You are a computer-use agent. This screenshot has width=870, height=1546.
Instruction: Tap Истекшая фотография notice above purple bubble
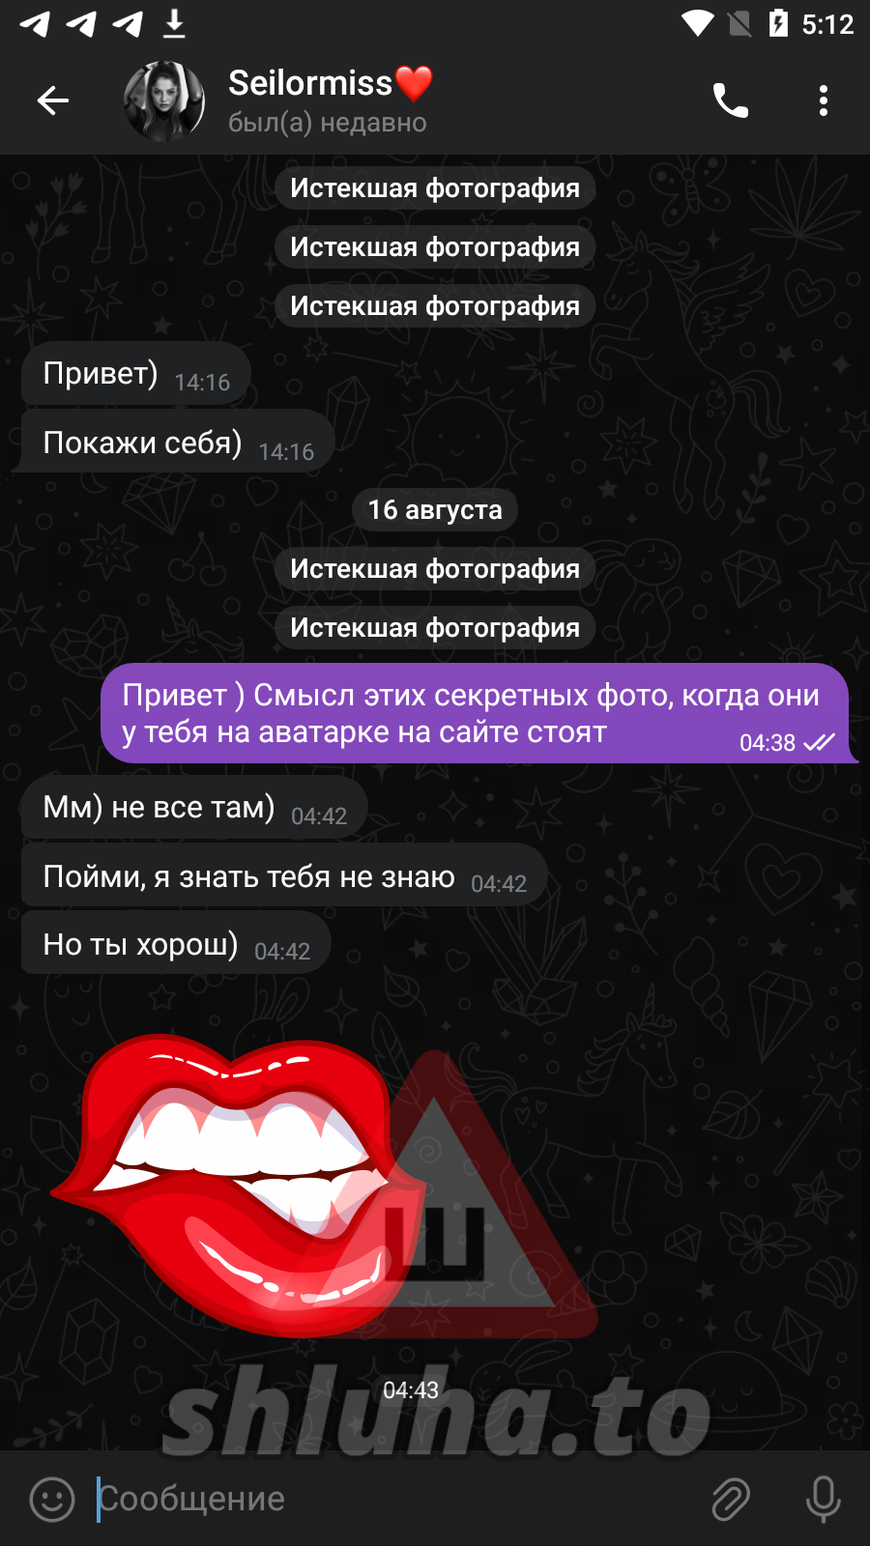[435, 628]
